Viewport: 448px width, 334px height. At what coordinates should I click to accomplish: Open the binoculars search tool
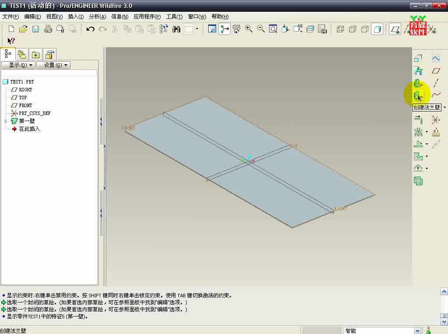pyautogui.click(x=176, y=29)
